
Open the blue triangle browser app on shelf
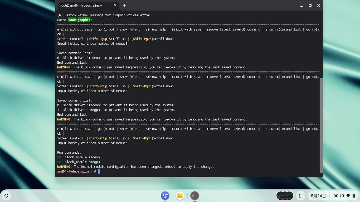click(x=165, y=196)
